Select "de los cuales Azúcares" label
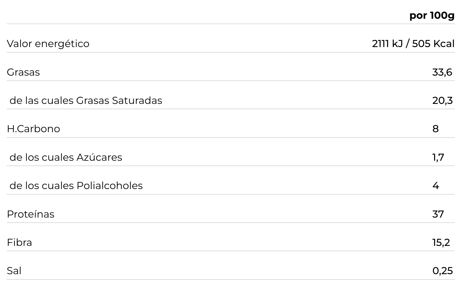This screenshot has height=289, width=466. click(66, 157)
